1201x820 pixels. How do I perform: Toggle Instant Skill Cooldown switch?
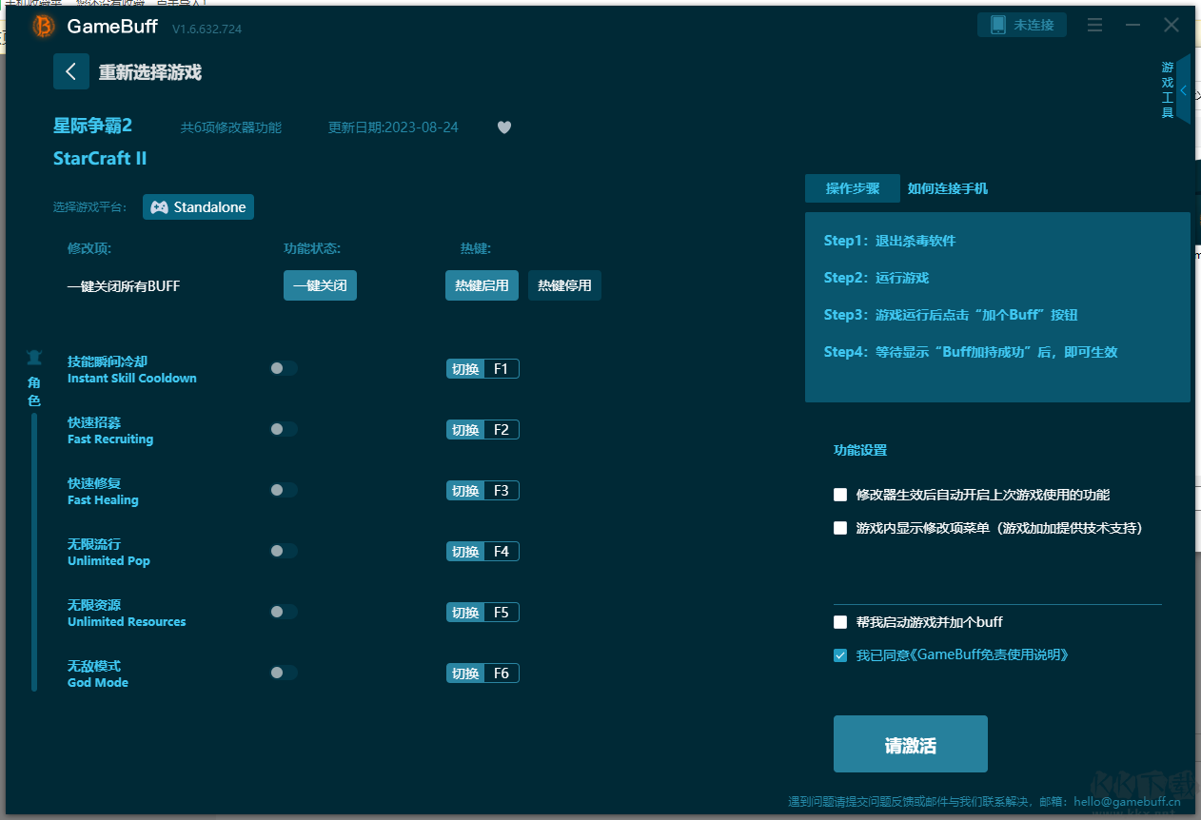coord(284,368)
